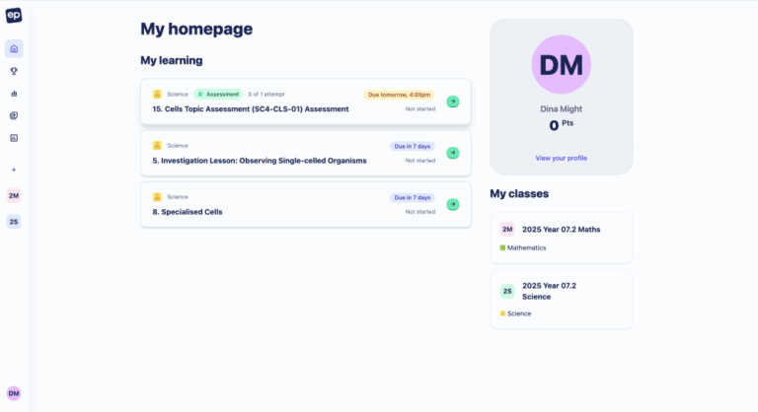Screen dimensions: 758x412
Task: Open 15. Cells Topic Assessment title
Action: [250, 109]
